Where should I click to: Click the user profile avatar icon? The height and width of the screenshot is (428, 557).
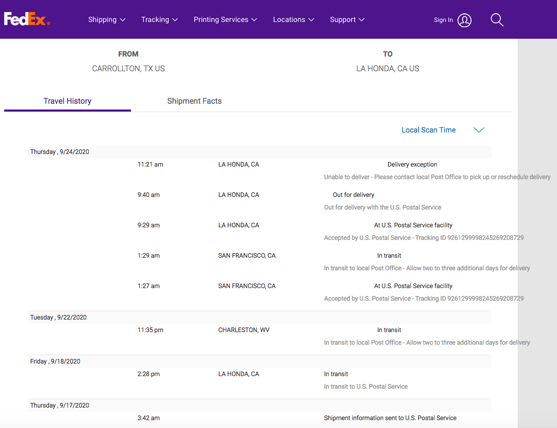[x=464, y=20]
